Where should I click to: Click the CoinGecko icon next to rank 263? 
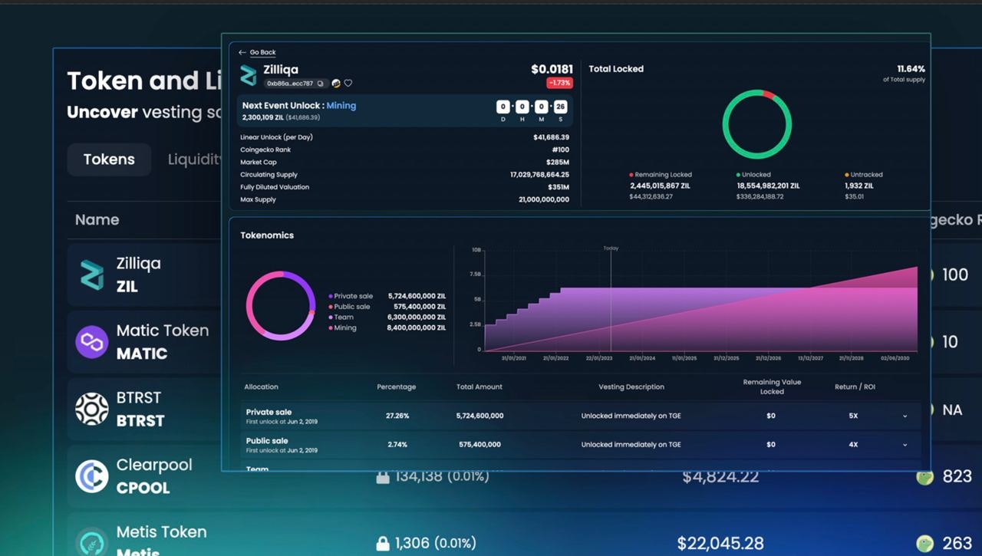tap(924, 544)
